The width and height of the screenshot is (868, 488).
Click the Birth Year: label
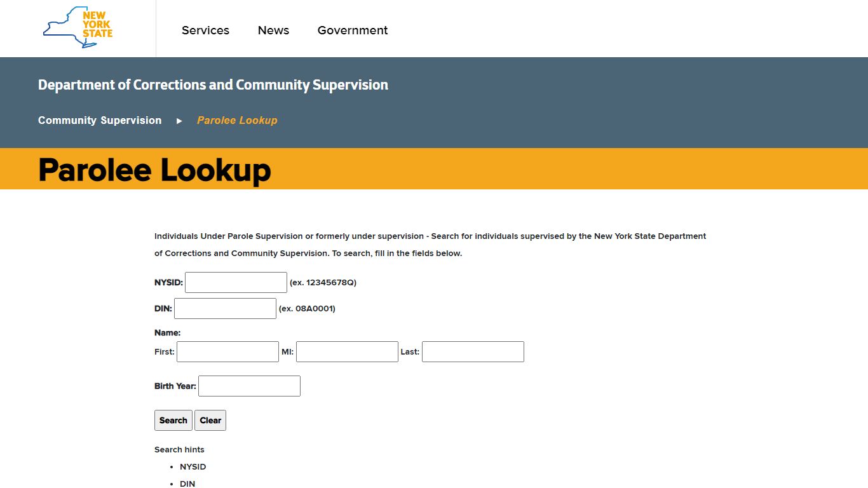pyautogui.click(x=175, y=386)
